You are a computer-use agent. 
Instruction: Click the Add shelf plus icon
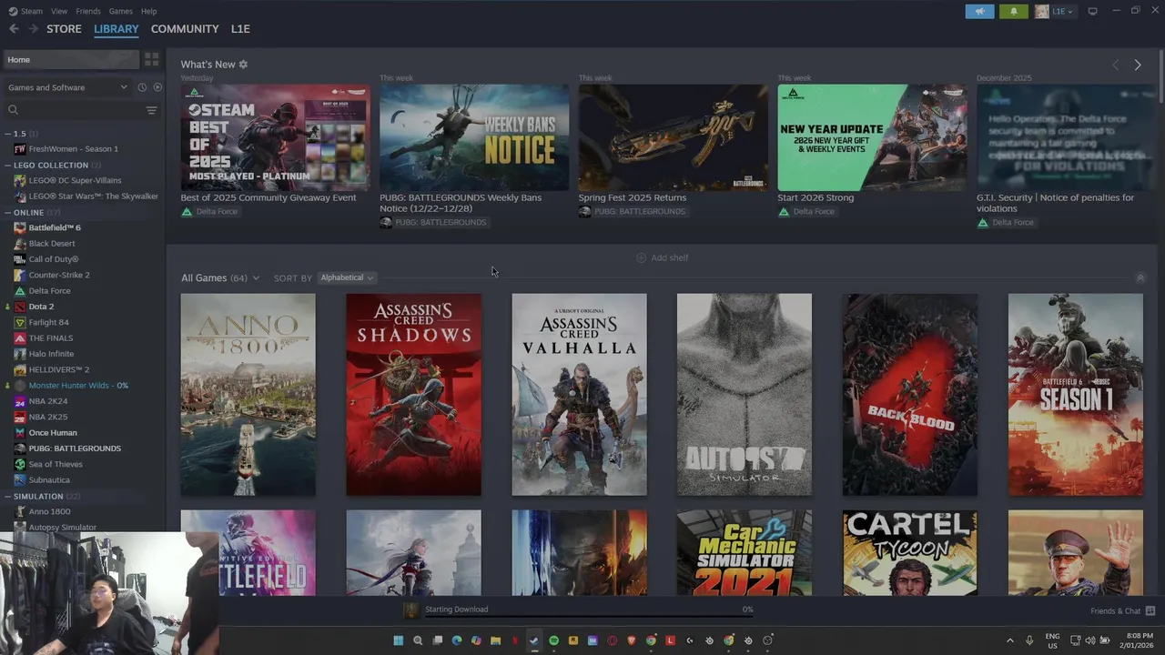pyautogui.click(x=641, y=257)
